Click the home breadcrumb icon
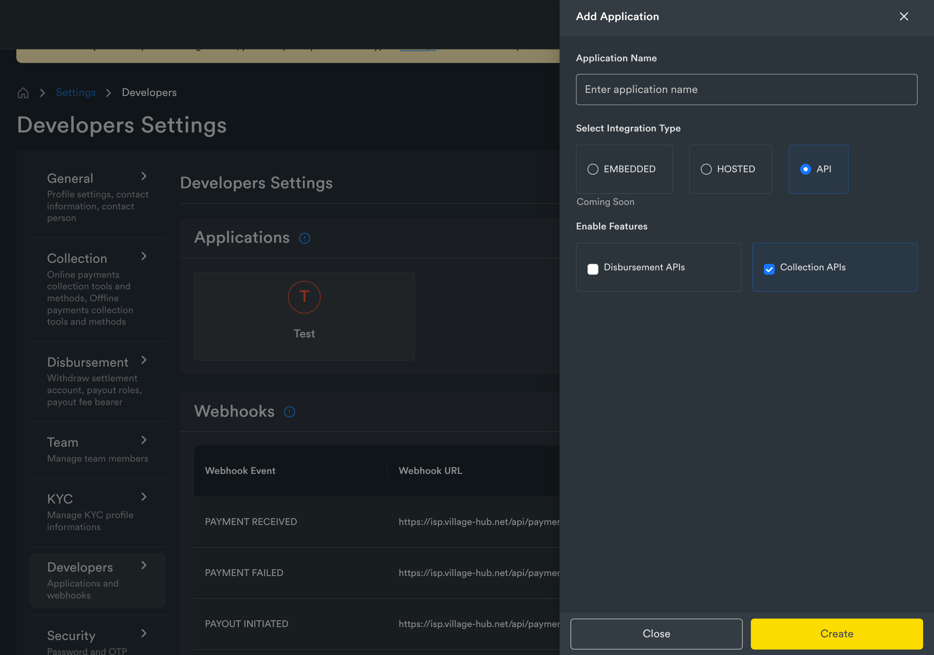This screenshot has width=934, height=655. [x=23, y=93]
